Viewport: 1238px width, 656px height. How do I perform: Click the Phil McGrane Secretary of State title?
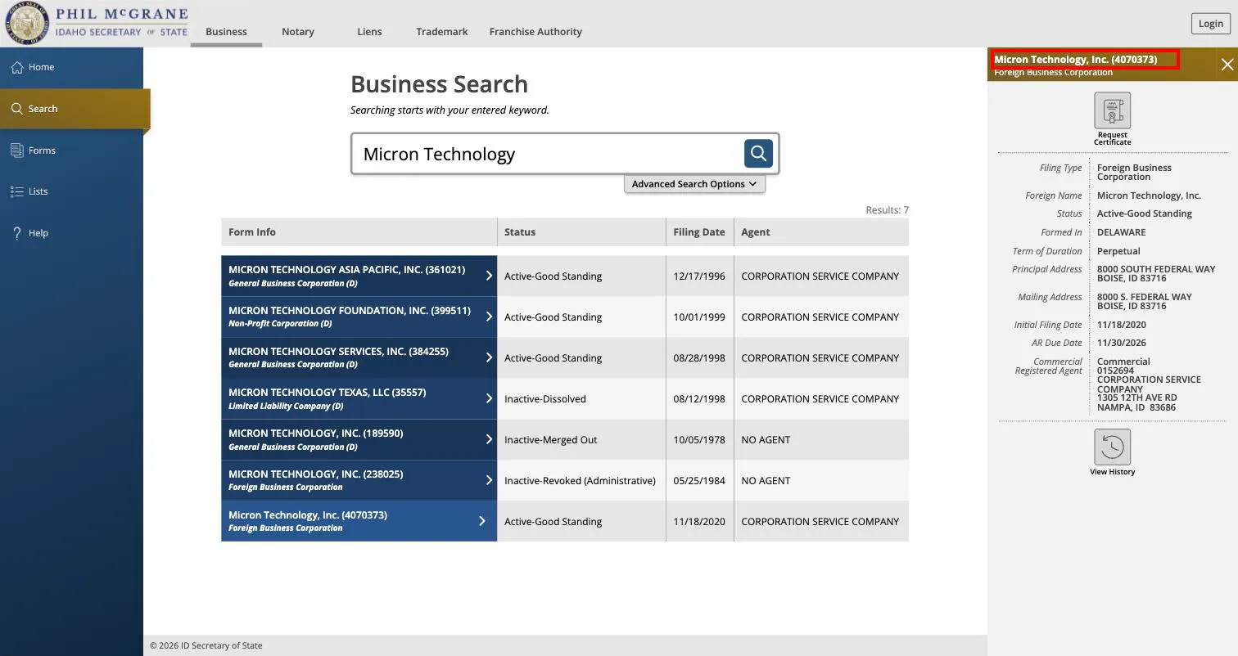(121, 22)
